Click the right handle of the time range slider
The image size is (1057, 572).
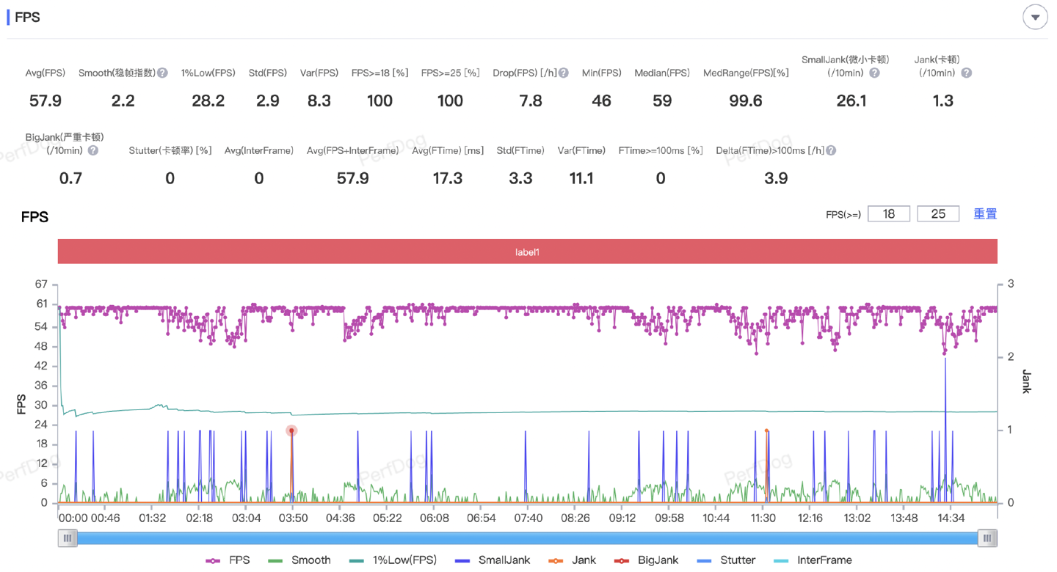[987, 538]
